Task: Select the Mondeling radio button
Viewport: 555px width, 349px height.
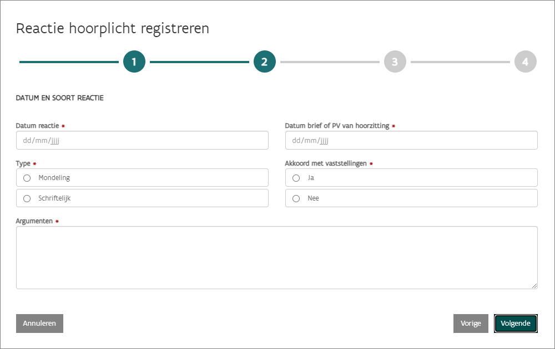Action: point(27,178)
